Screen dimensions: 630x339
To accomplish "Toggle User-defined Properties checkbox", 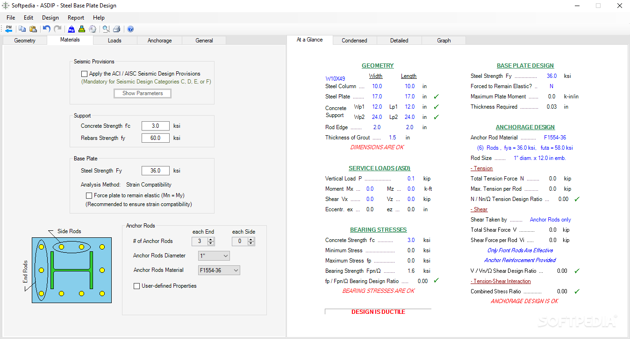I will pyautogui.click(x=137, y=286).
